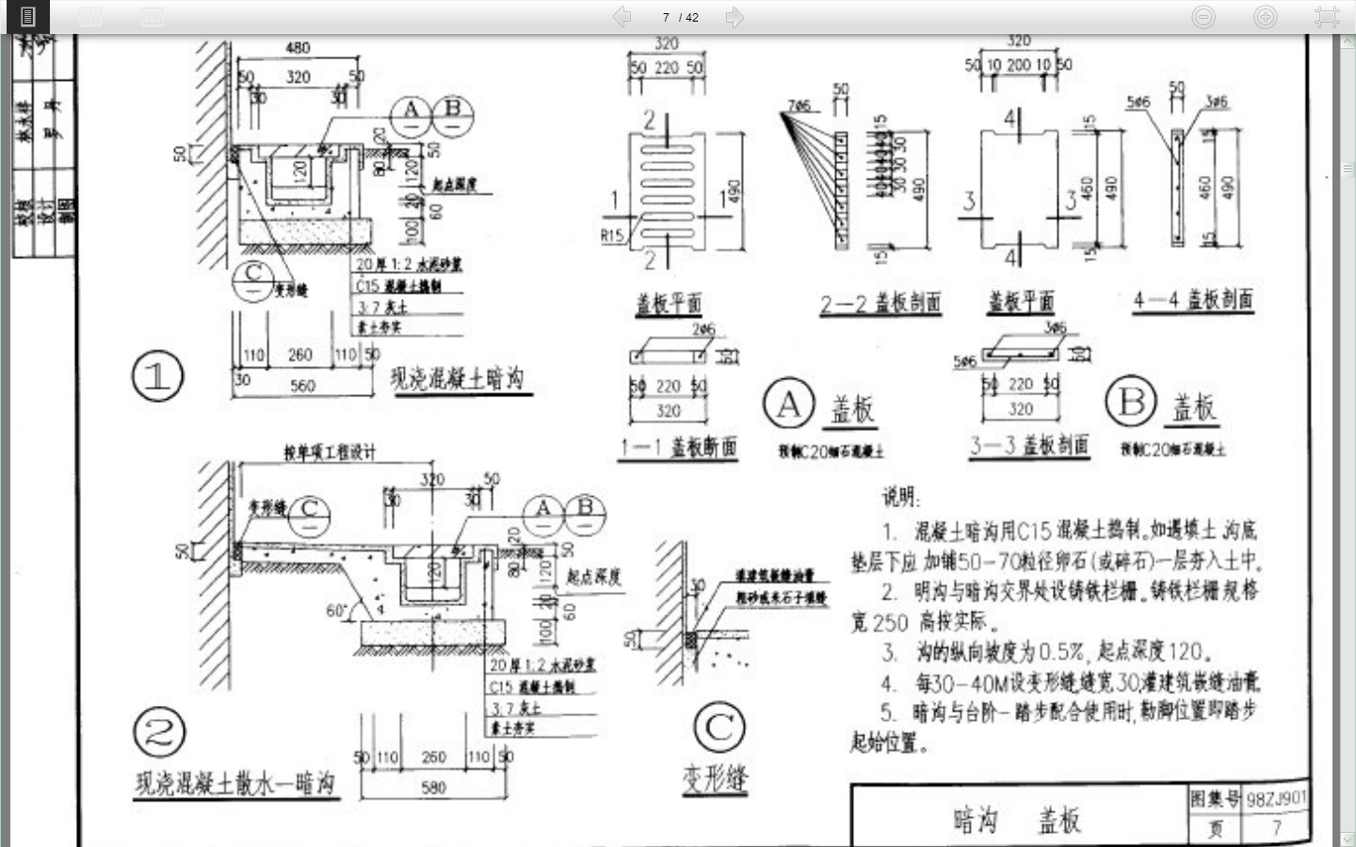The width and height of the screenshot is (1356, 847).
Task: Click the drawing title 现浇混凝土散水—暗沟
Action: click(235, 783)
